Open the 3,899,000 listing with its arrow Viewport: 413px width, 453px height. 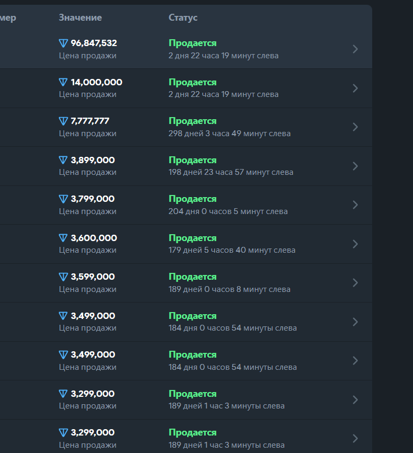(x=355, y=166)
